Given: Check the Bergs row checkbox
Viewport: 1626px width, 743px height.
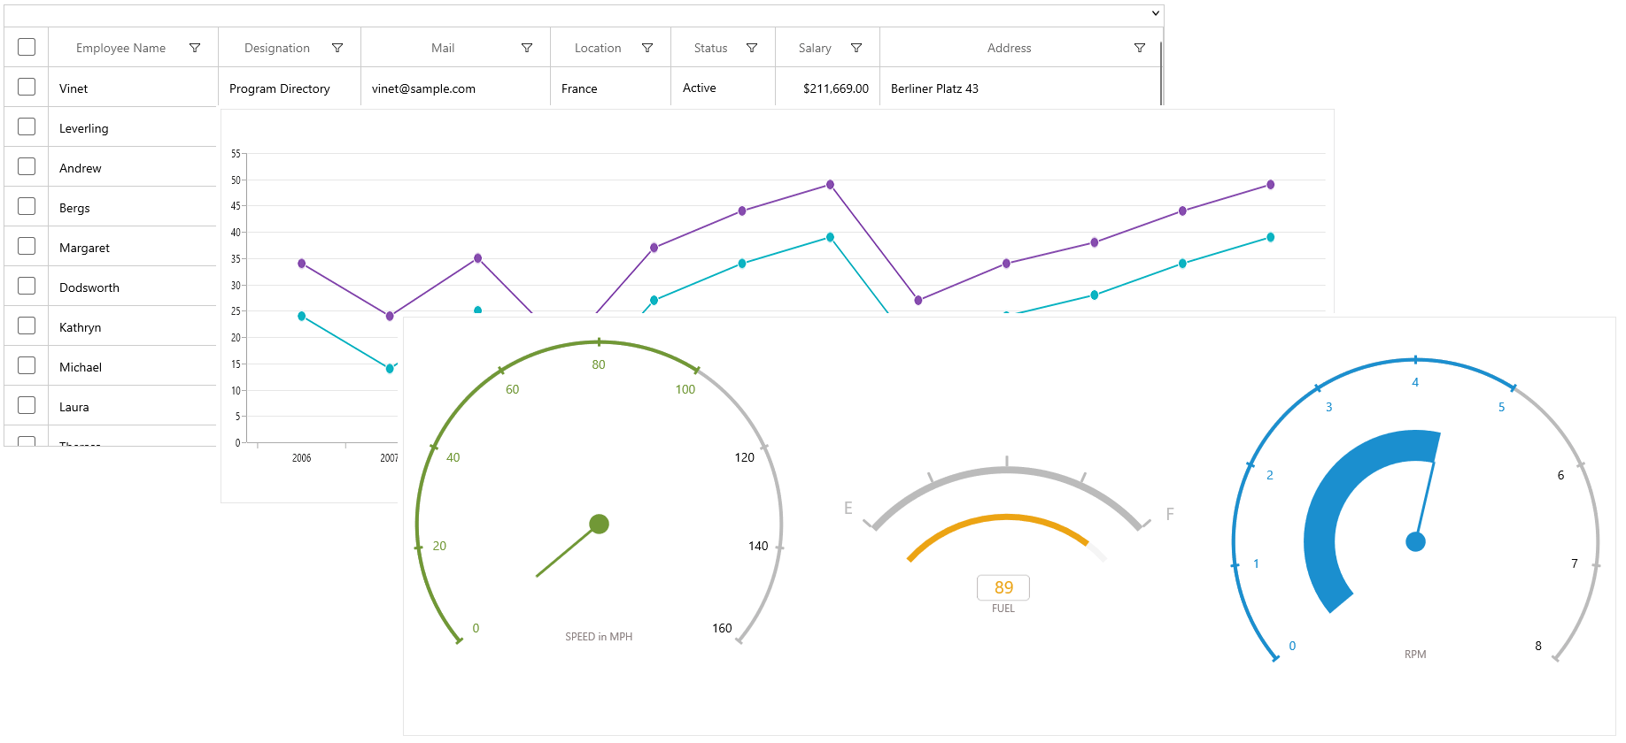Looking at the screenshot, I should 27,206.
